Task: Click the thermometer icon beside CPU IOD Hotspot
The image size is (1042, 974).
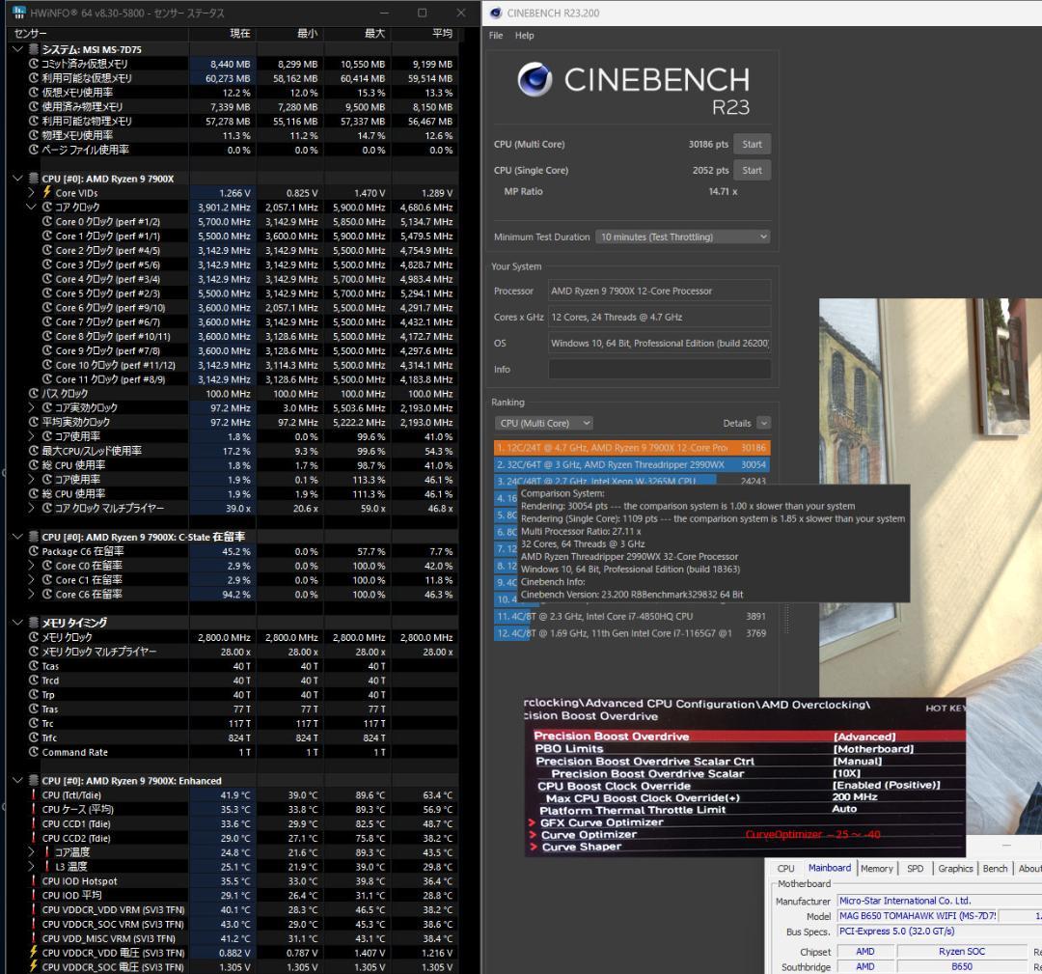Action: pos(34,881)
